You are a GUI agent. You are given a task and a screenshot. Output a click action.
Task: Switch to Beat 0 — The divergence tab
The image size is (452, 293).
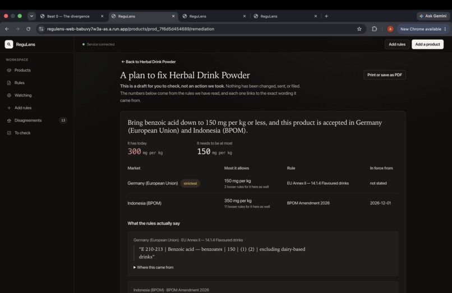[x=68, y=16]
